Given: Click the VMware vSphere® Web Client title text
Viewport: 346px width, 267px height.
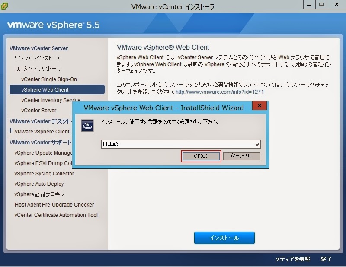Looking at the screenshot, I should coord(163,47).
